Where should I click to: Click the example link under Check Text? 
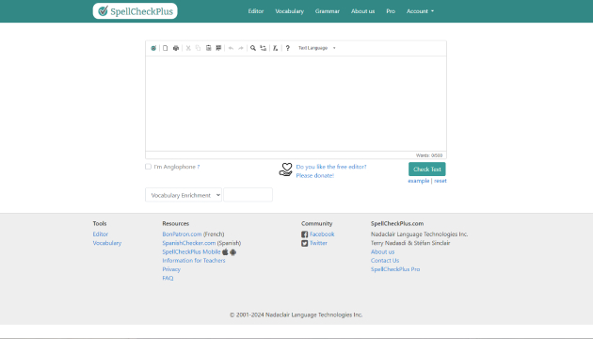[418, 181]
